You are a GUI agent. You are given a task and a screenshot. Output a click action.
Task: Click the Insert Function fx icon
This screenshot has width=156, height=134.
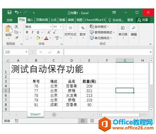pyautogui.click(x=59, y=52)
